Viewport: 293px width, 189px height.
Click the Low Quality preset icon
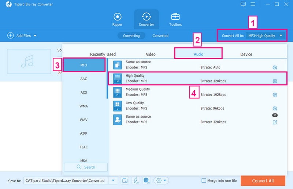118,106
